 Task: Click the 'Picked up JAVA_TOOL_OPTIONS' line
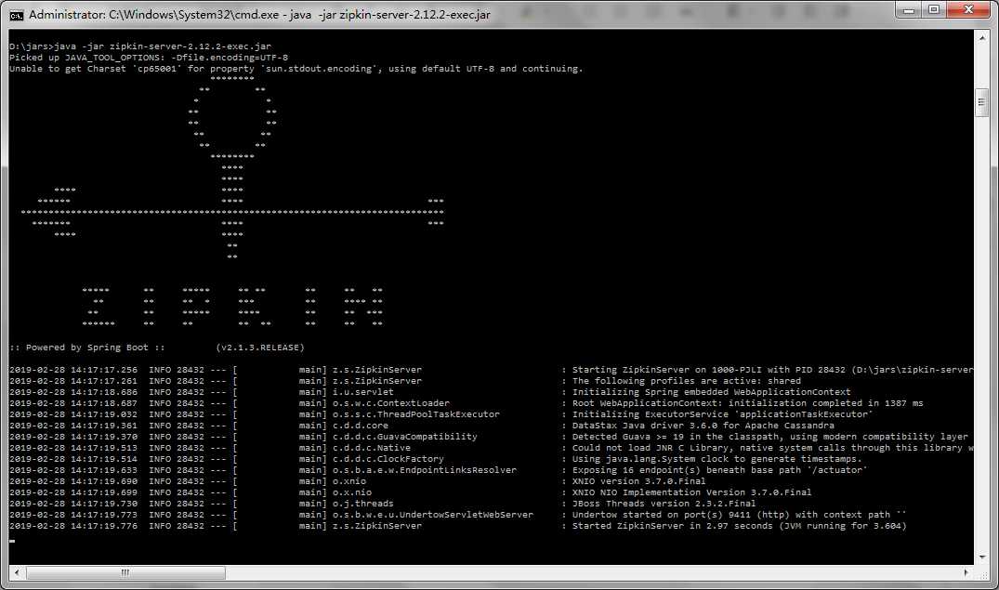pos(149,58)
